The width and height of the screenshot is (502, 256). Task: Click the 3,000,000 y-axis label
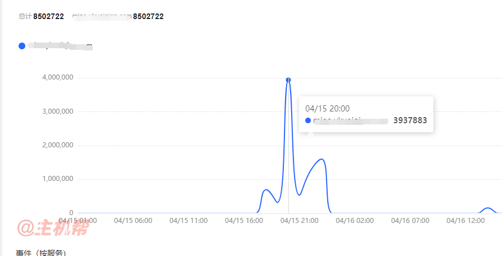point(58,111)
